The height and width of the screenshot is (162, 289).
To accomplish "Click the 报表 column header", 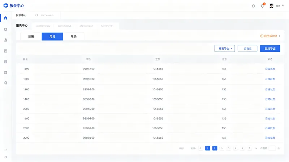I will 224,59.
